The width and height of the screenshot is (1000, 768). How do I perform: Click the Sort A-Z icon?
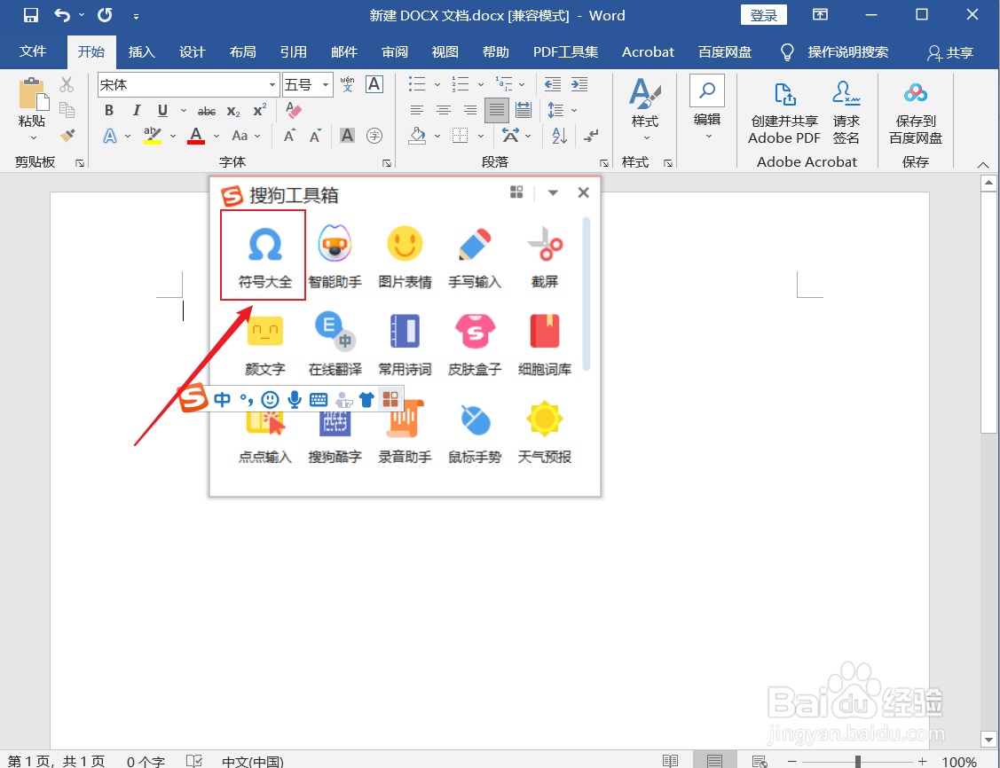point(559,135)
